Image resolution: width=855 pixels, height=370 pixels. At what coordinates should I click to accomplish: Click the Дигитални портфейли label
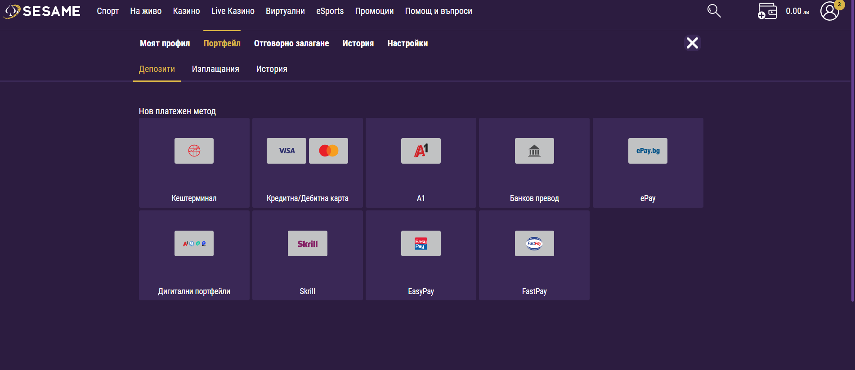[194, 291]
